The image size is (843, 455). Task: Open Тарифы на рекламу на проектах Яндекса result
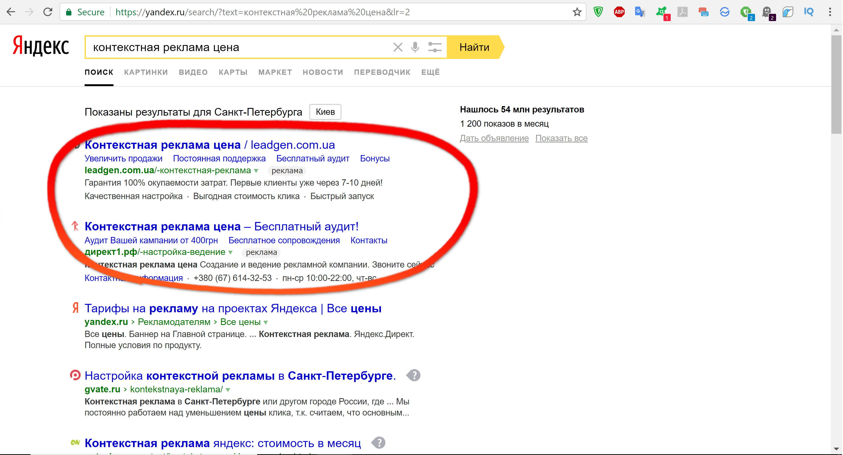233,308
